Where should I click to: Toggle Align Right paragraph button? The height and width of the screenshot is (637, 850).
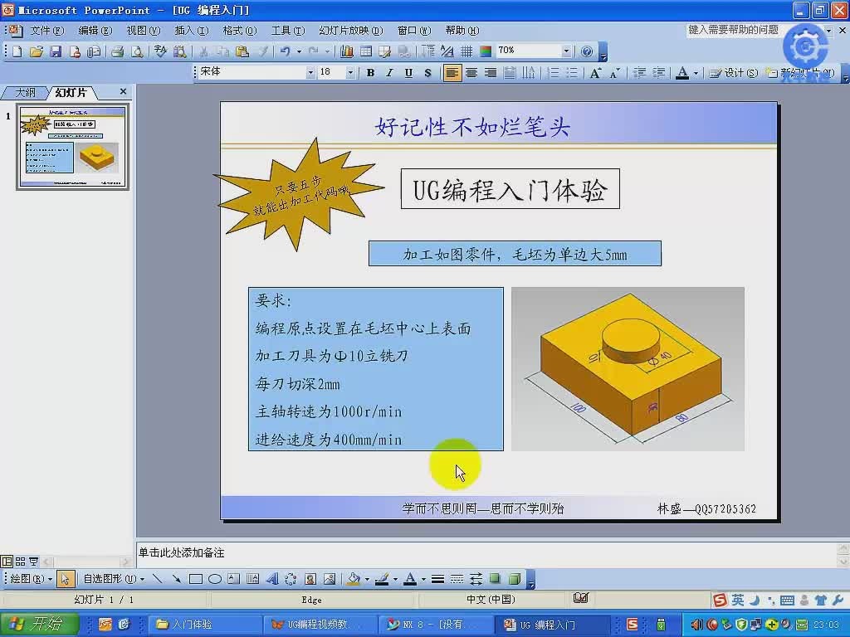(490, 73)
